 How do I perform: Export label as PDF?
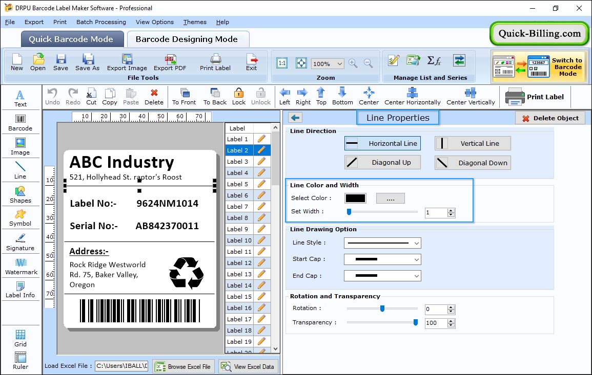pos(170,62)
